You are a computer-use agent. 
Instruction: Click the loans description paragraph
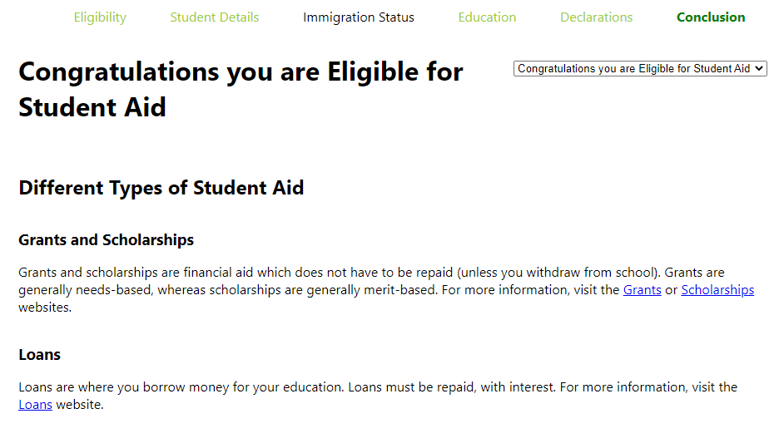pos(333,387)
